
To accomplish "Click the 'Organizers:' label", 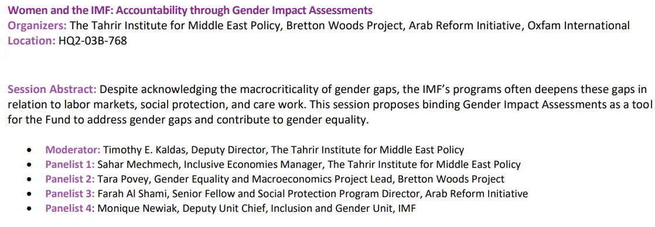I will coord(37,26).
